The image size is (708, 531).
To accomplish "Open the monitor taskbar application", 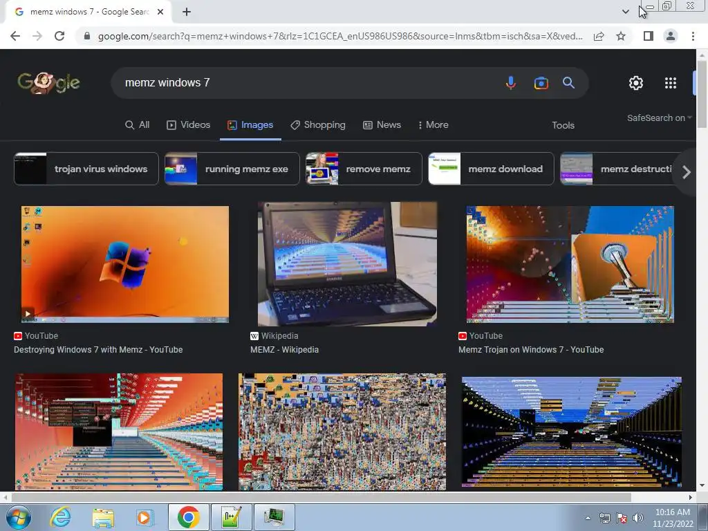I will pos(274,517).
